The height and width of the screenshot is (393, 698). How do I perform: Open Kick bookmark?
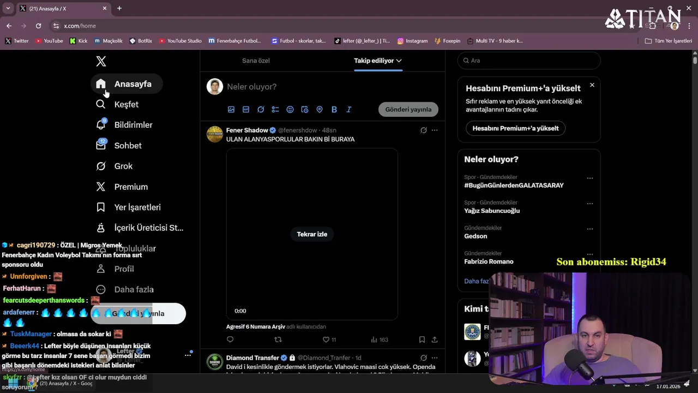click(x=79, y=41)
